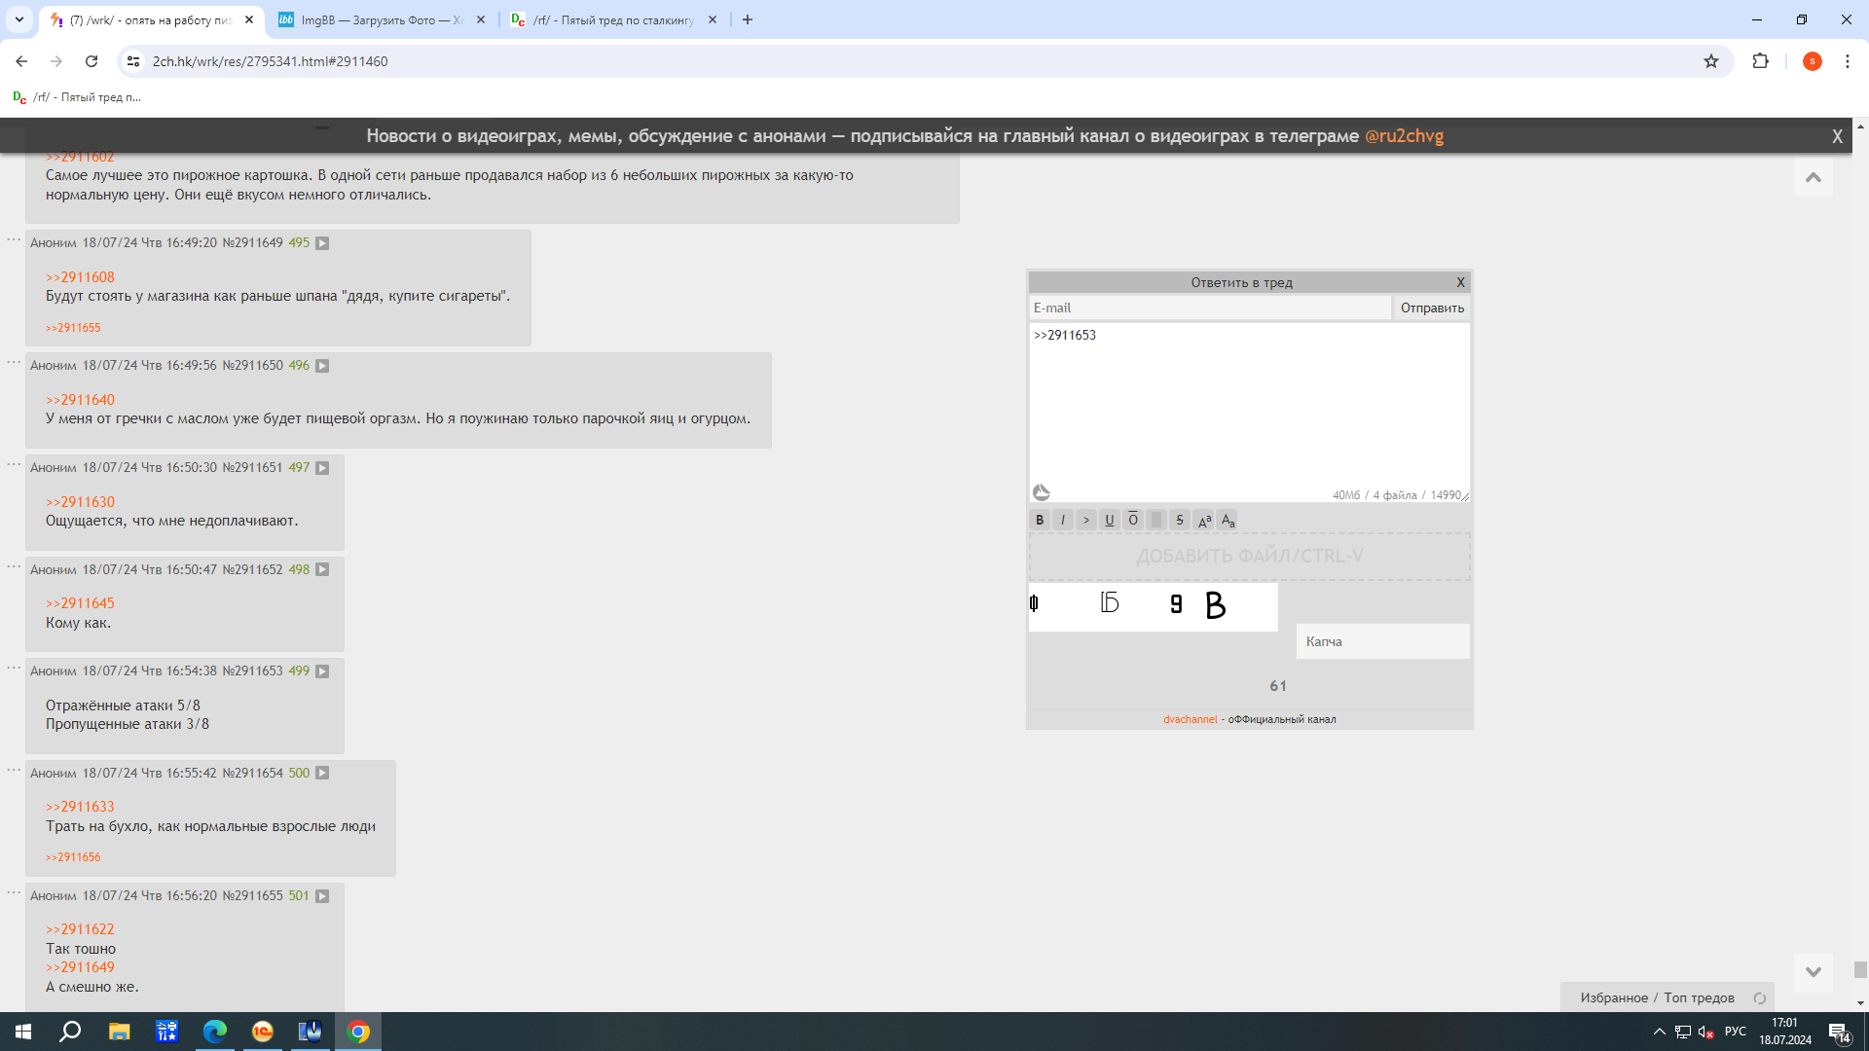The height and width of the screenshot is (1051, 1869).
Task: Reload the current page
Action: [92, 61]
